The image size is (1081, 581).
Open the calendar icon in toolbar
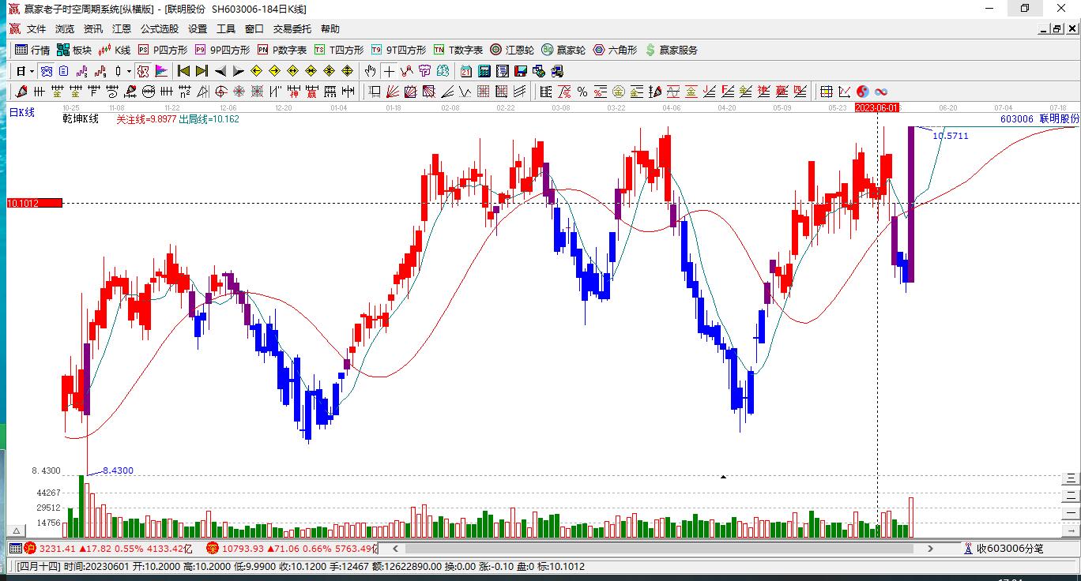pos(466,71)
